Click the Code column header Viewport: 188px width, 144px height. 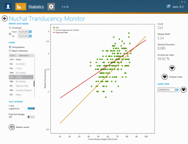click(x=12, y=55)
